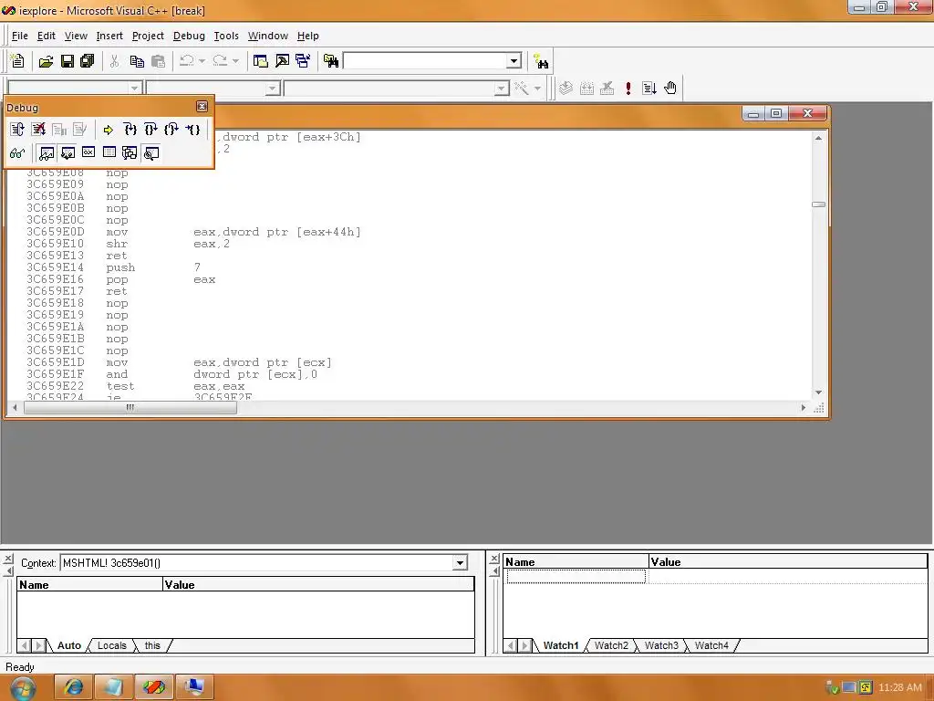Click the Insert/Remove Breakpoint hand icon

670,89
